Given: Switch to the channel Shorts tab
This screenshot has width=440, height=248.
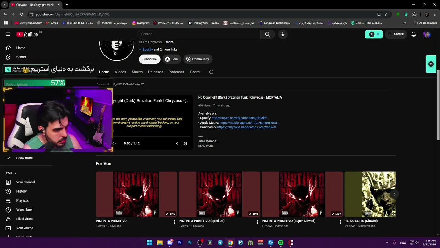Looking at the screenshot, I should 137,72.
